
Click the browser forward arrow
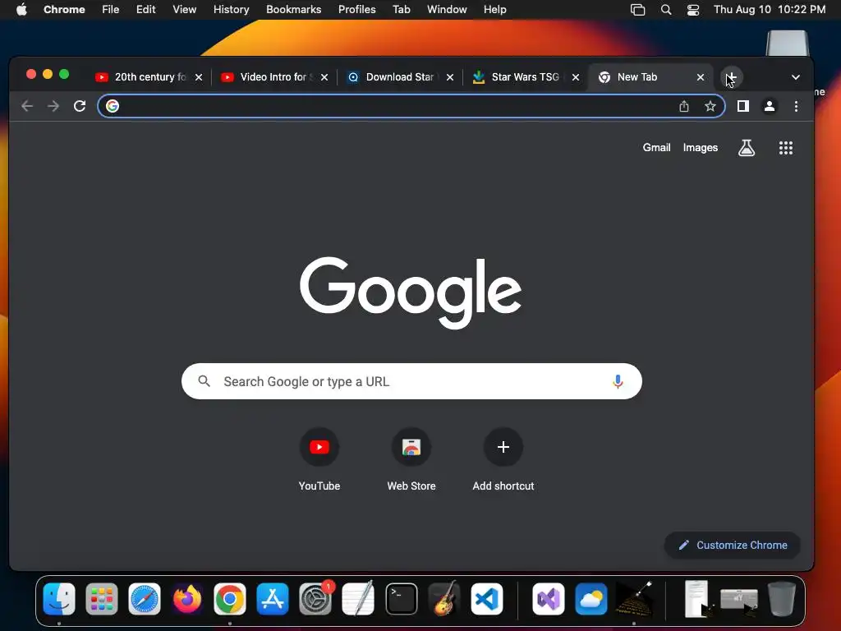53,106
